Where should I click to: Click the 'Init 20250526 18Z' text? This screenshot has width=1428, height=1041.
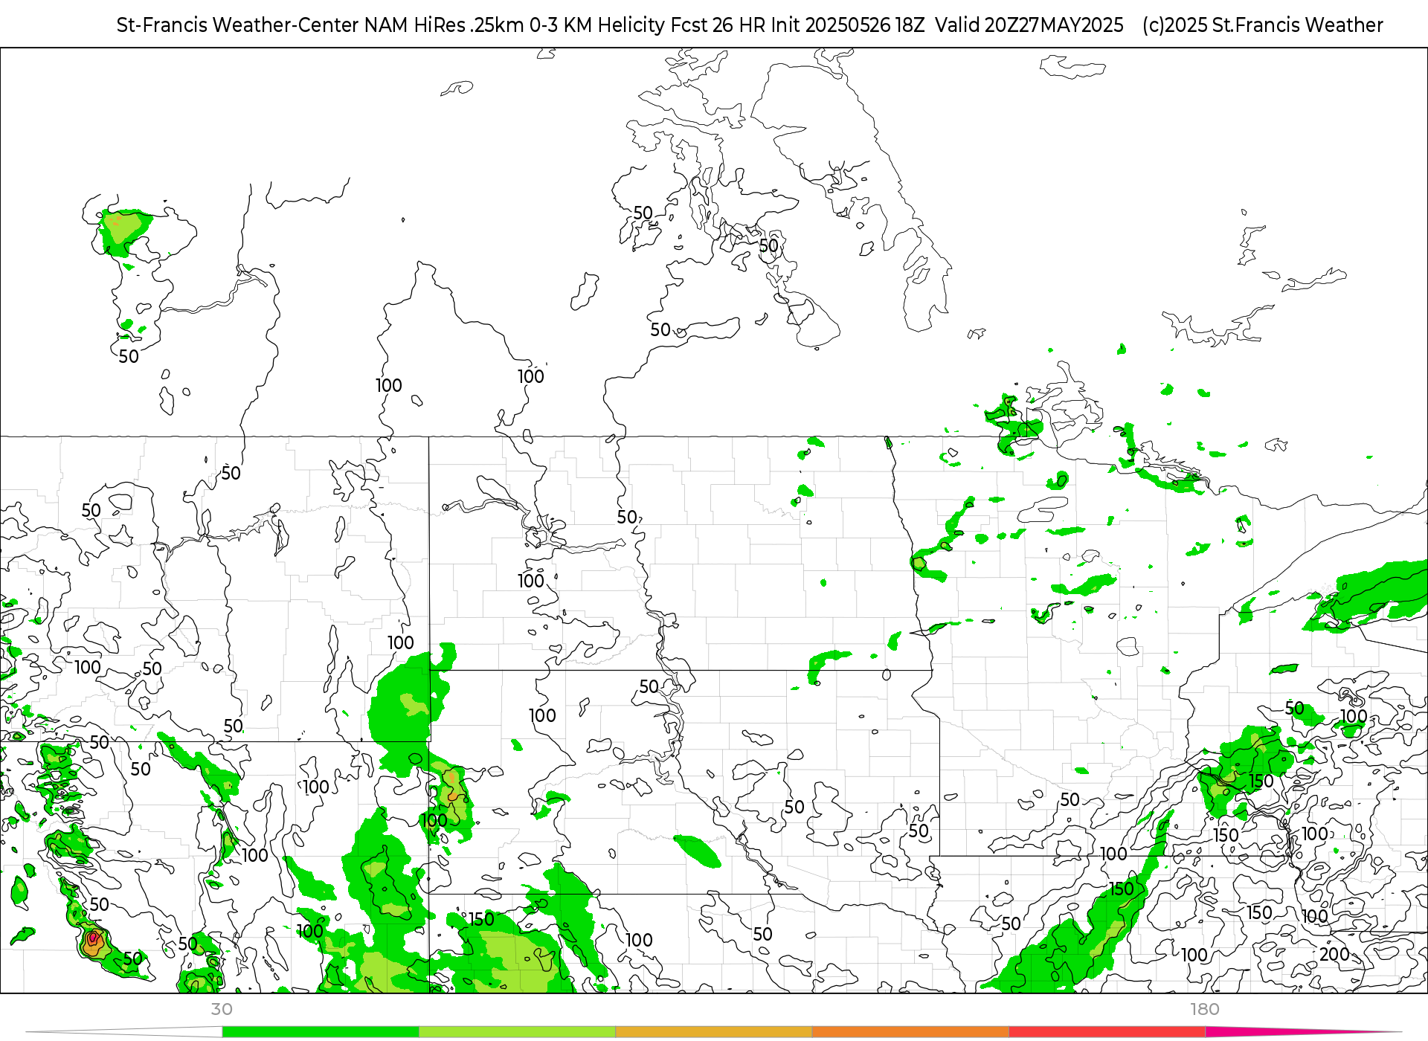848,25
